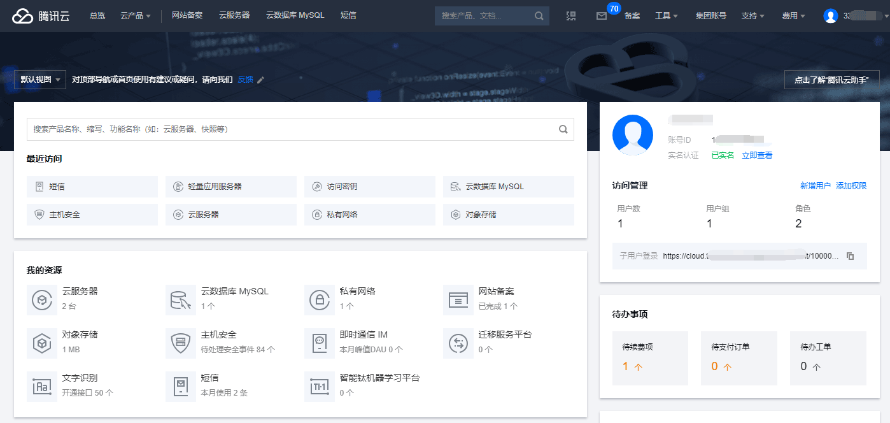Viewport: 890px width, 423px height.
Task: Open 短信 in top navigation
Action: [348, 15]
